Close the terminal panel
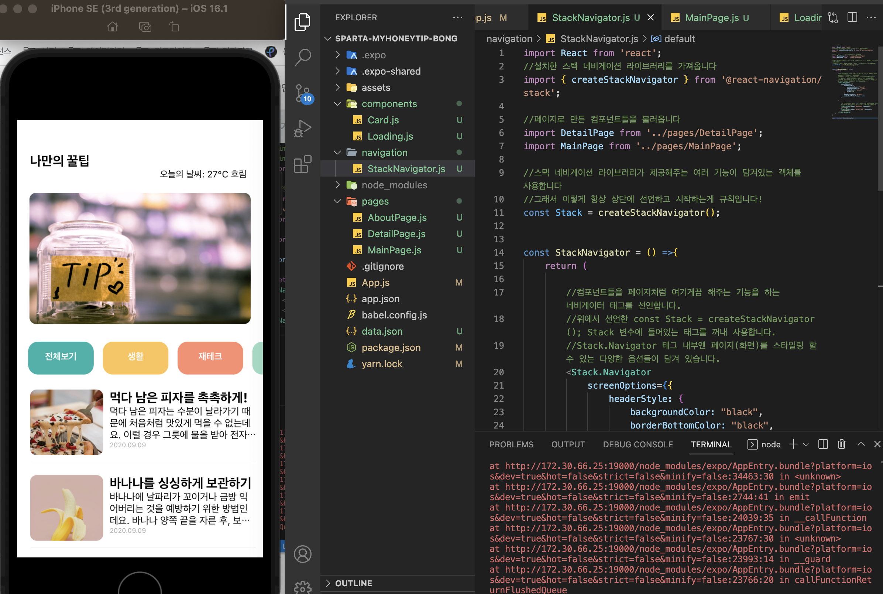This screenshot has height=594, width=883. 877,444
